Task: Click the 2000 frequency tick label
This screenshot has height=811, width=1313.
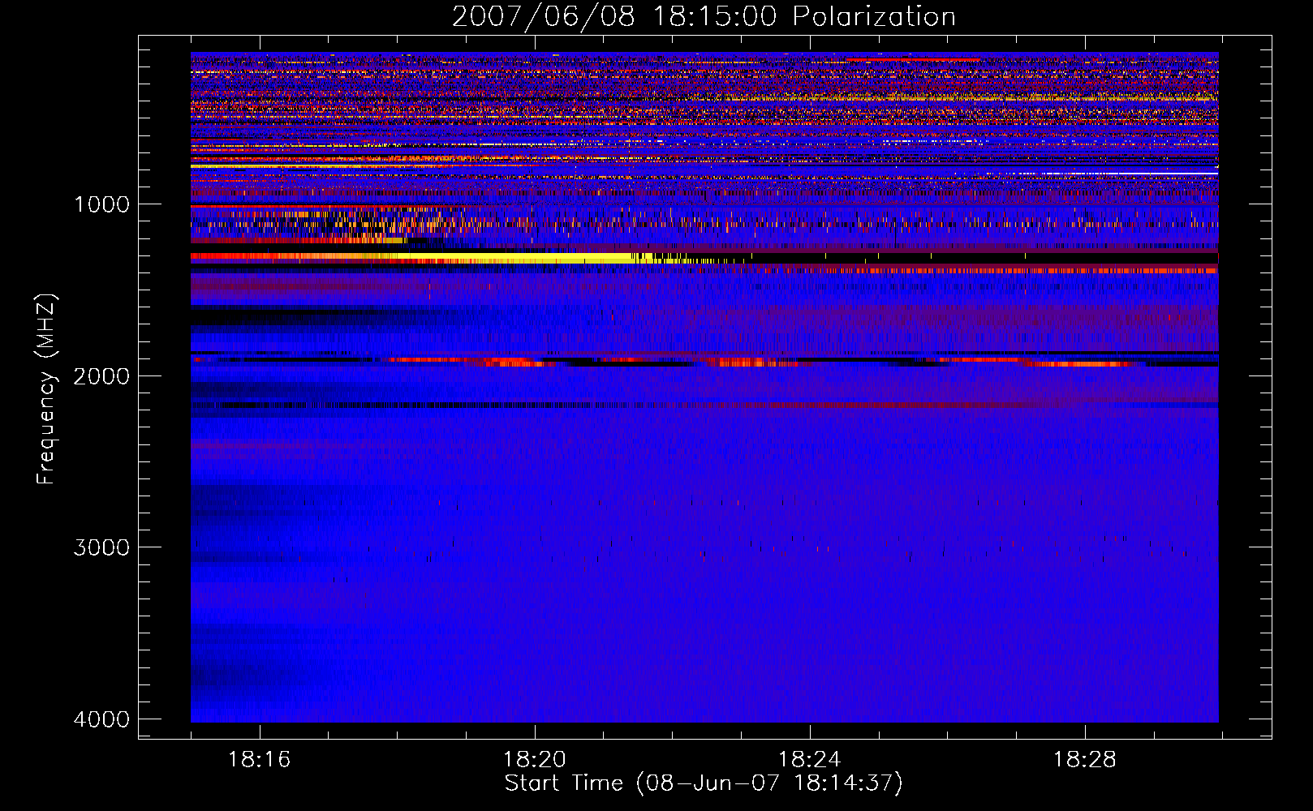Action: click(101, 376)
